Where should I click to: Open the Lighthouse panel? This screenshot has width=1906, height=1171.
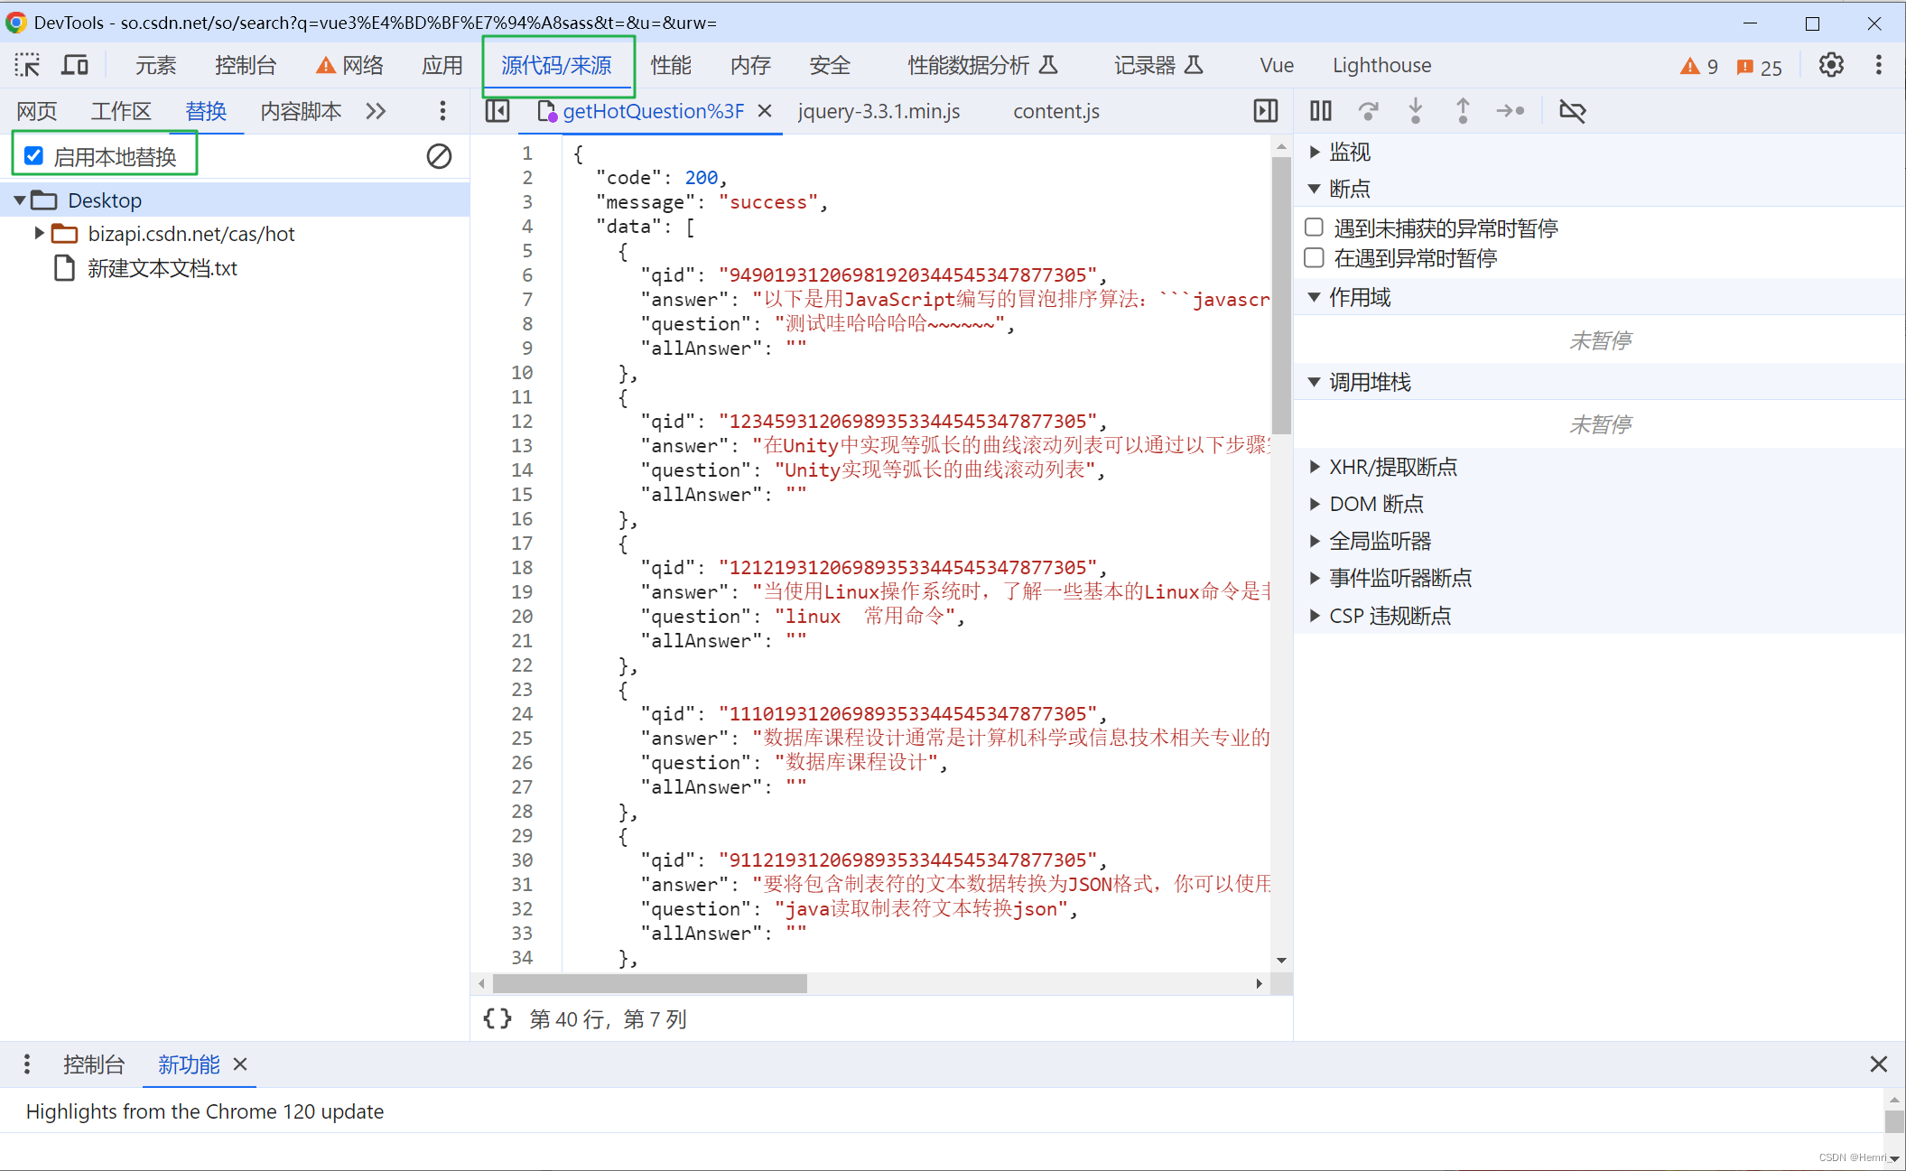pos(1382,65)
